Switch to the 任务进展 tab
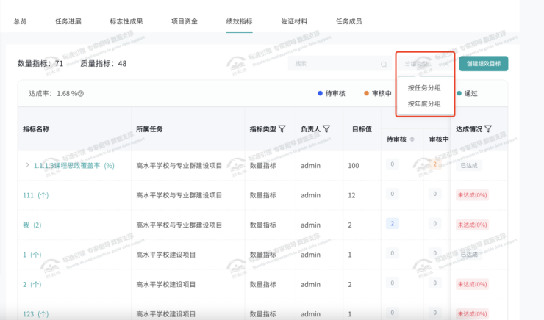 point(69,21)
